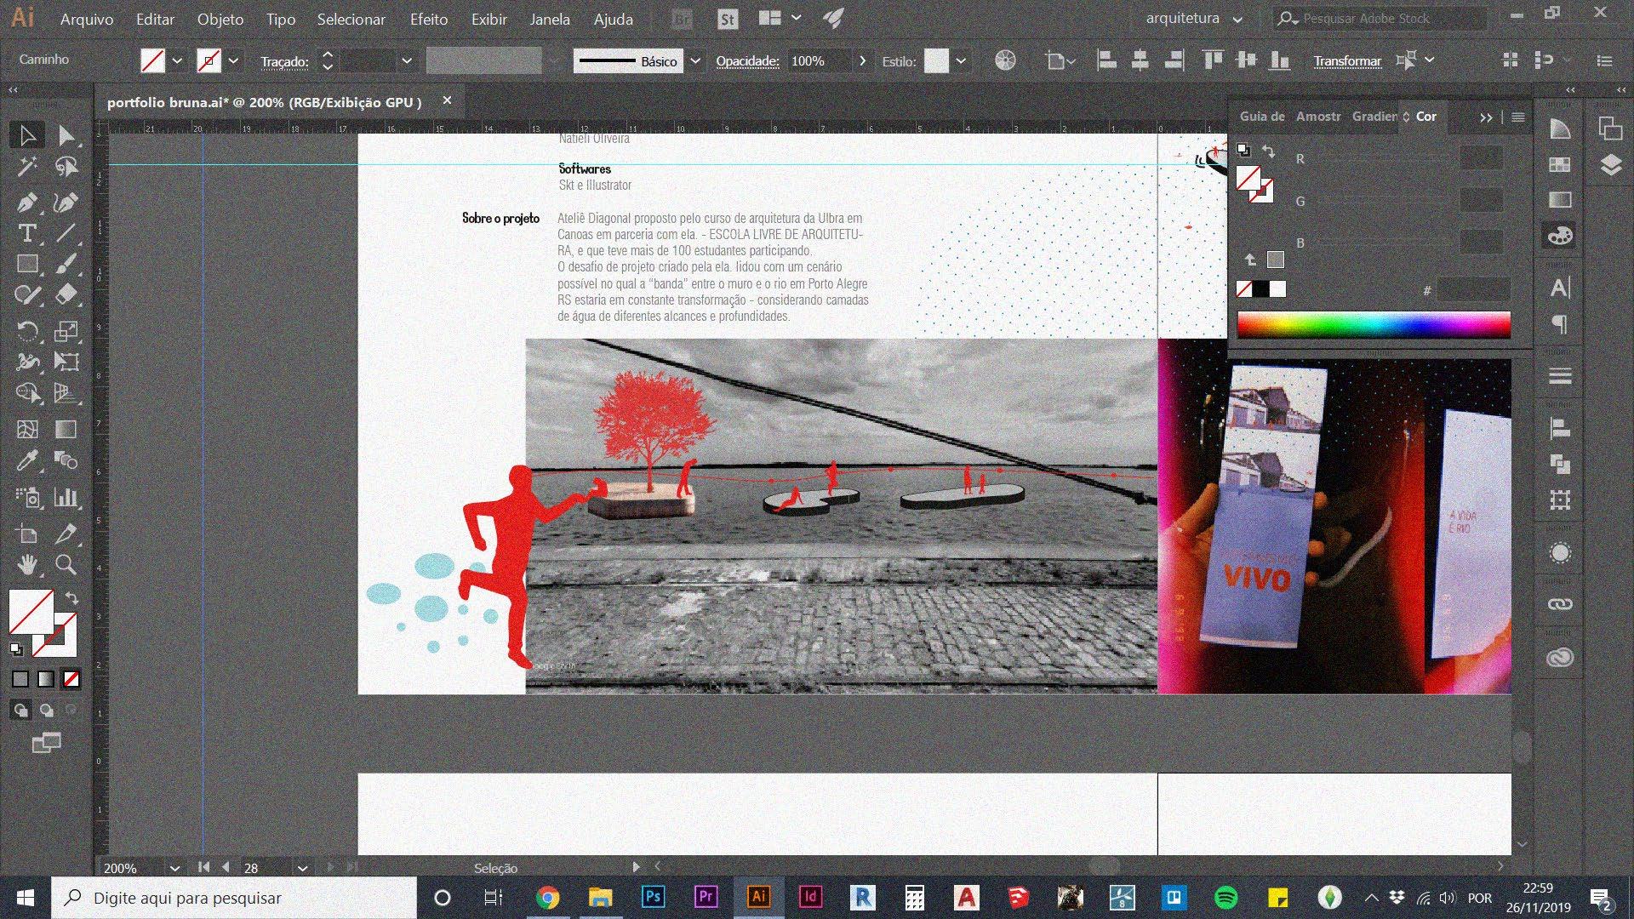The image size is (1634, 919).
Task: Set toolbox color mode to None
Action: tap(71, 679)
